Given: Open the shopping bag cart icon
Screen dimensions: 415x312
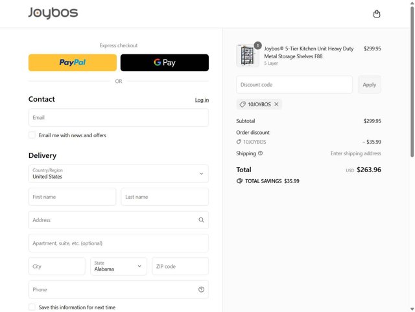Looking at the screenshot, I should point(377,14).
